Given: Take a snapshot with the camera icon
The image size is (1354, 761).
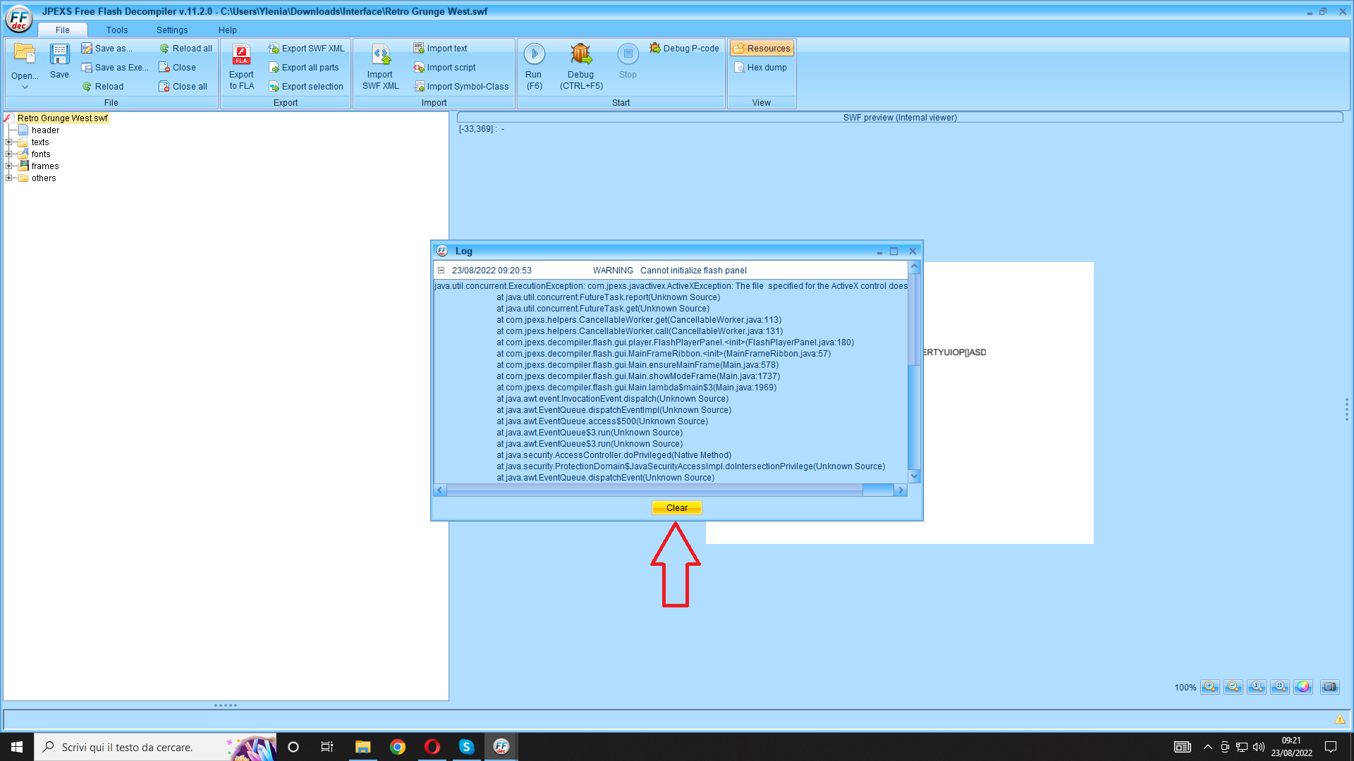Looking at the screenshot, I should tap(1330, 687).
